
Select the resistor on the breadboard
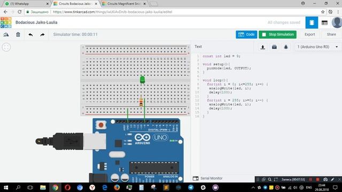141,102
